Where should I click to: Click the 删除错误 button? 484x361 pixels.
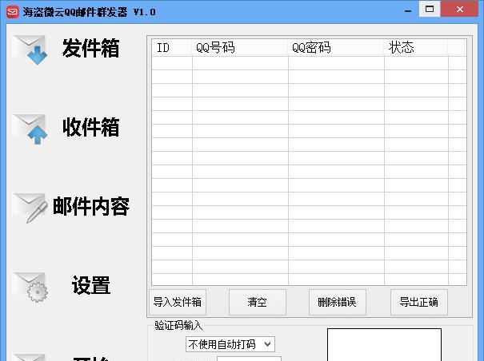(337, 302)
